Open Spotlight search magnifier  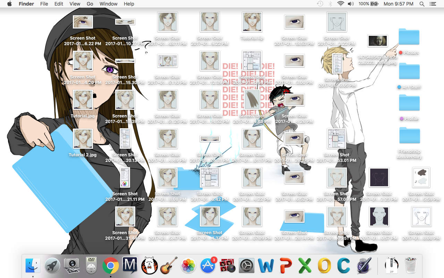pyautogui.click(x=422, y=4)
